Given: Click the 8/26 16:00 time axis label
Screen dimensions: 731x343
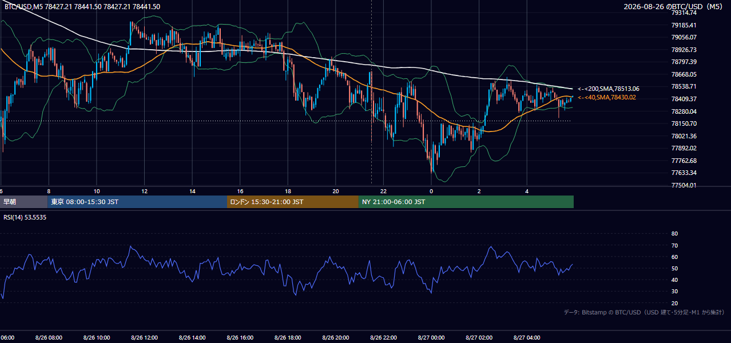Looking at the screenshot, I should [x=240, y=338].
